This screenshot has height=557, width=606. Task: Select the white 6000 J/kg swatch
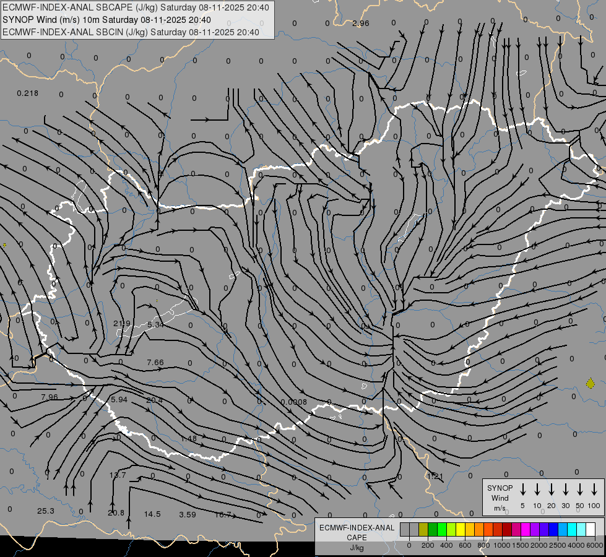point(590,529)
